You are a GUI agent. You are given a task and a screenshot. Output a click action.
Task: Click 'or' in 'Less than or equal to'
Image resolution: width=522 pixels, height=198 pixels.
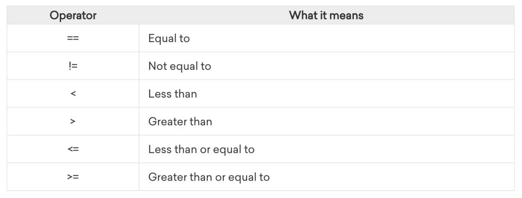coord(205,149)
